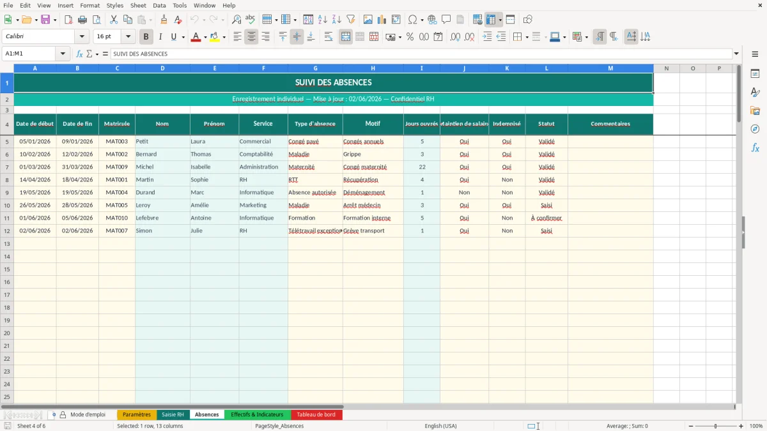Screen dimensions: 767x431
Task: Open Find & Replace icon
Action: pos(236,20)
